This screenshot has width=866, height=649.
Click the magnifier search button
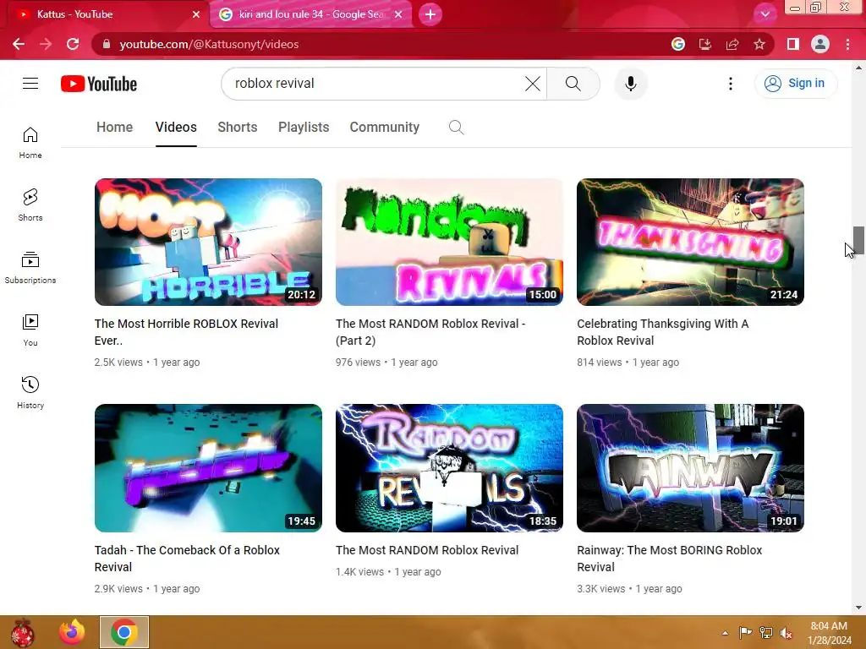tap(573, 84)
